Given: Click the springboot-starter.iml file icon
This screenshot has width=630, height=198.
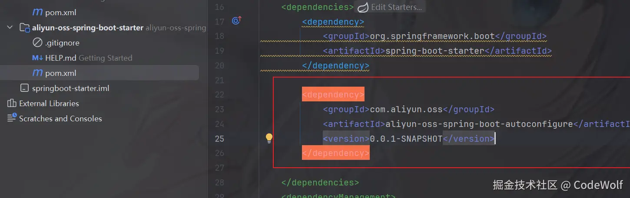Looking at the screenshot, I should coord(24,88).
